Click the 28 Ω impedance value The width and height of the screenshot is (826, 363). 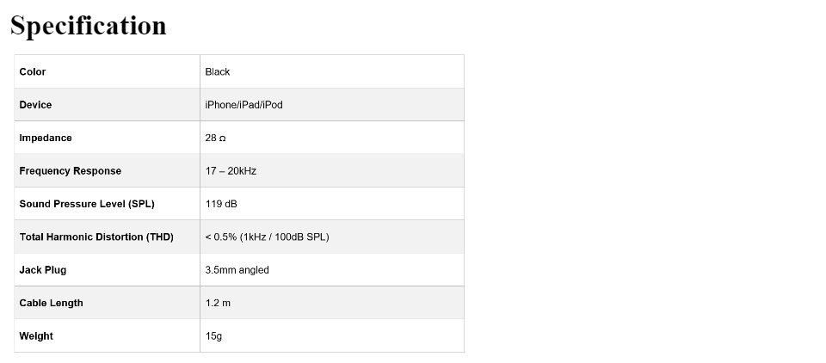click(215, 138)
